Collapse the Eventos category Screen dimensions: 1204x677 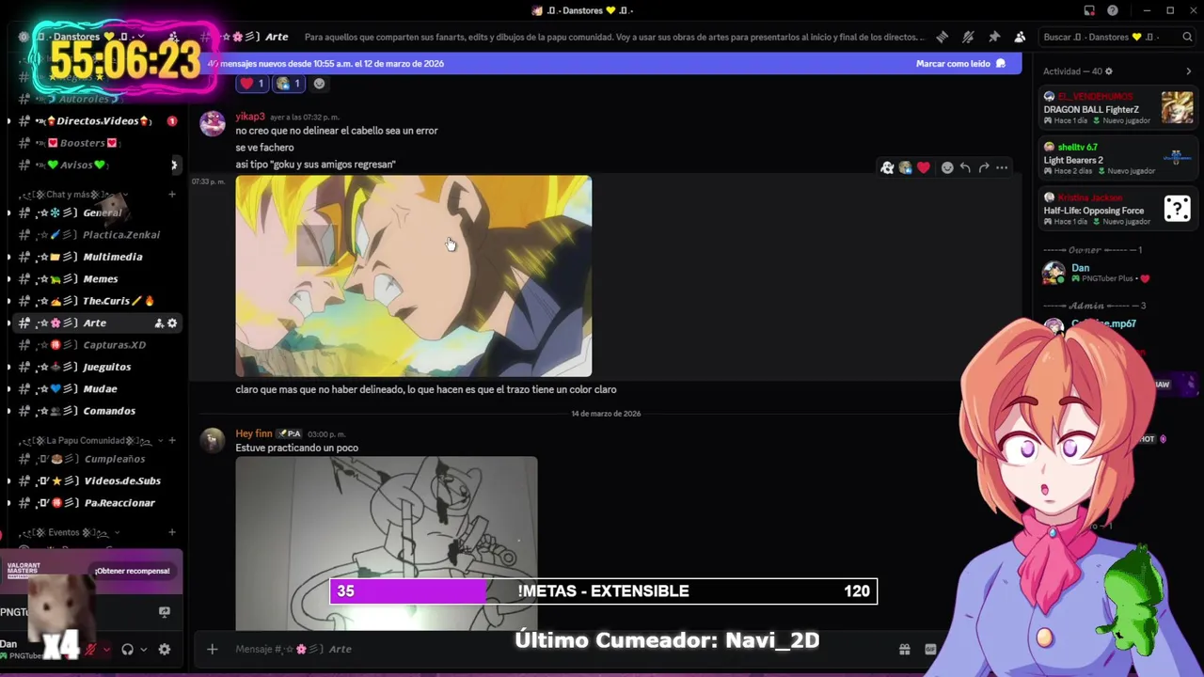pyautogui.click(x=71, y=532)
